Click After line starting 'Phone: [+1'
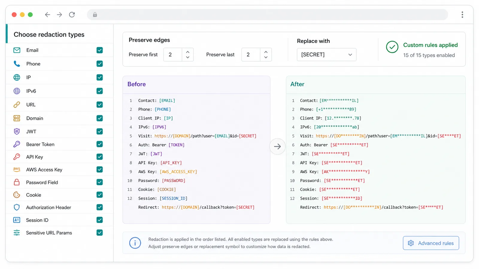 tap(328, 109)
